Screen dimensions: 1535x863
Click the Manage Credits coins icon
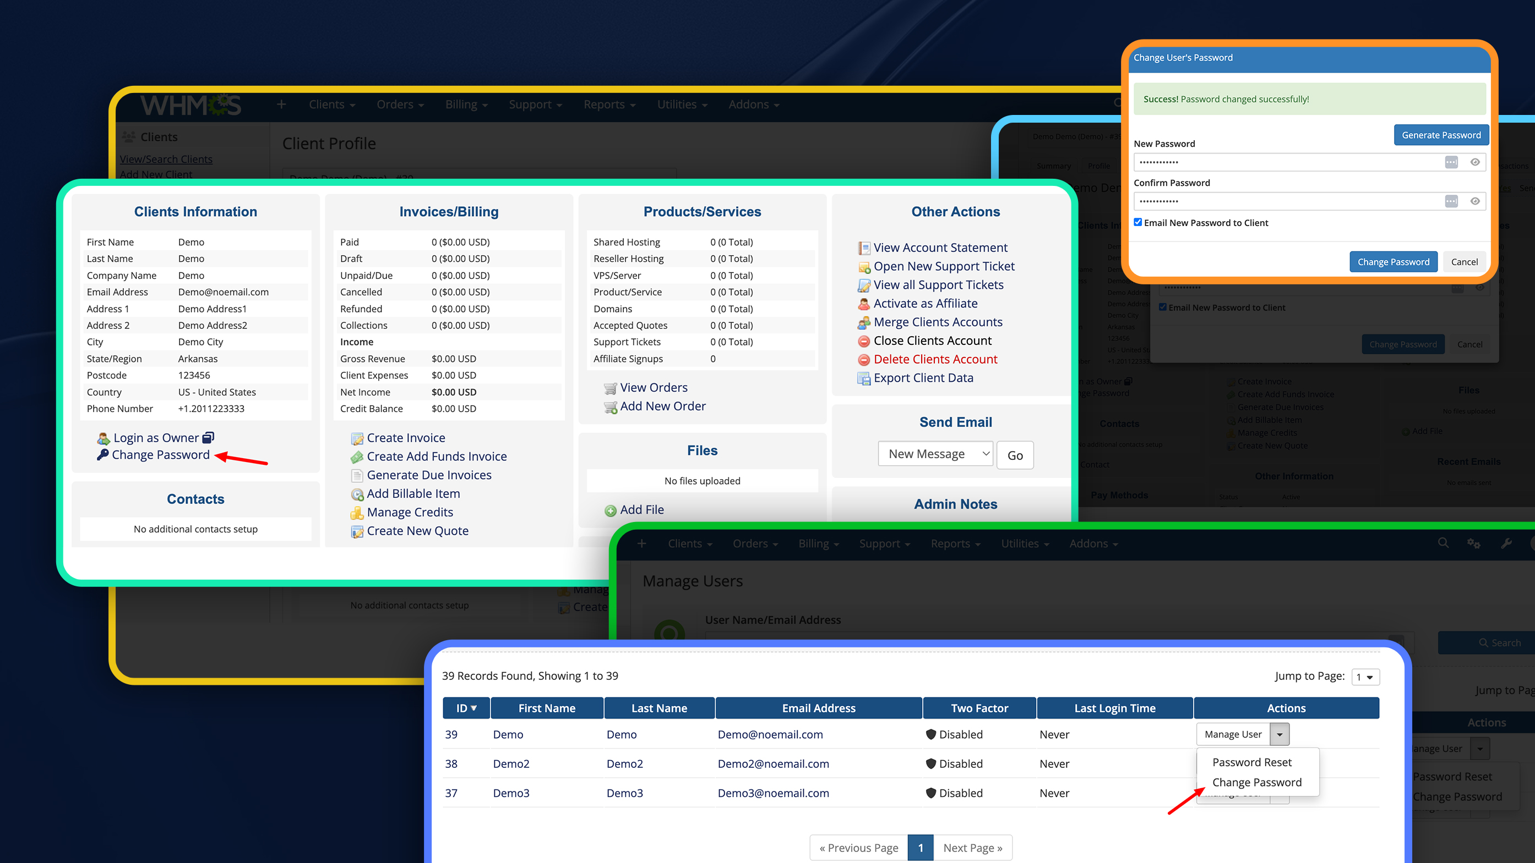point(357,513)
